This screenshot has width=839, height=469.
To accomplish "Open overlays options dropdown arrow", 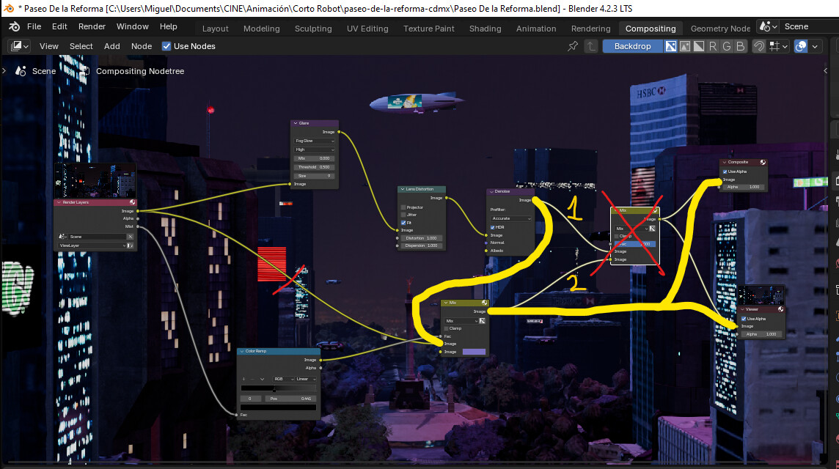I will click(815, 46).
